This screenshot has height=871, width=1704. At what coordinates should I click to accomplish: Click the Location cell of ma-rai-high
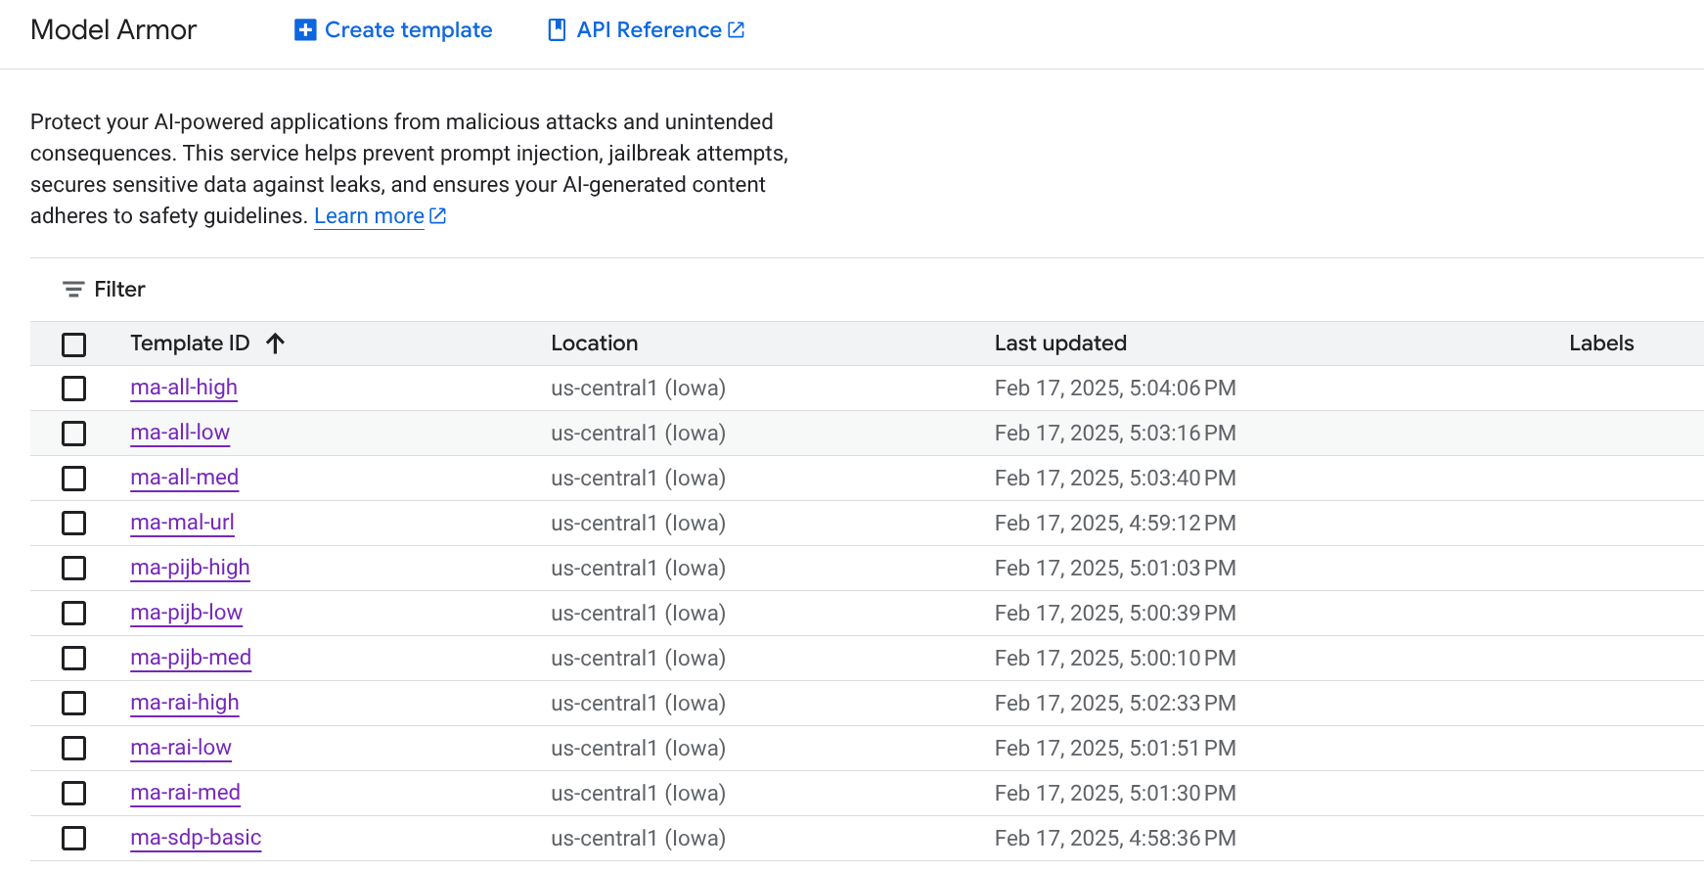click(638, 704)
